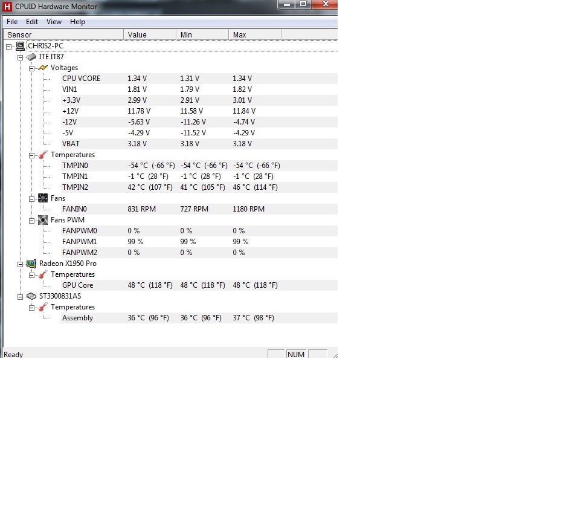Click the 46 °C (114 °F) max value
This screenshot has width=569, height=521.
(255, 187)
